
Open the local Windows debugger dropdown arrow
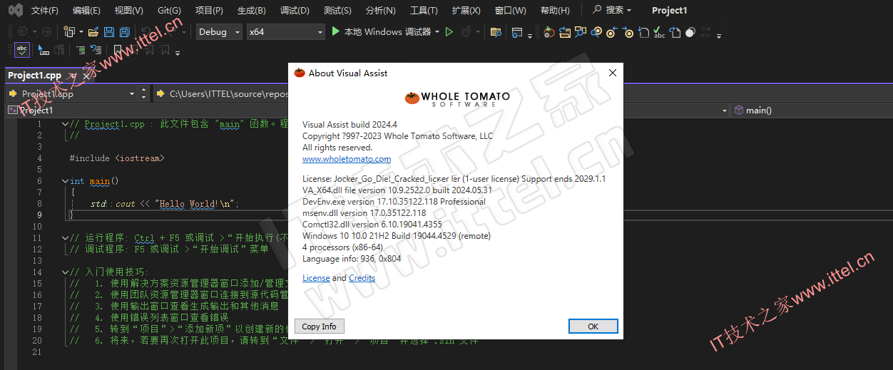coord(437,32)
